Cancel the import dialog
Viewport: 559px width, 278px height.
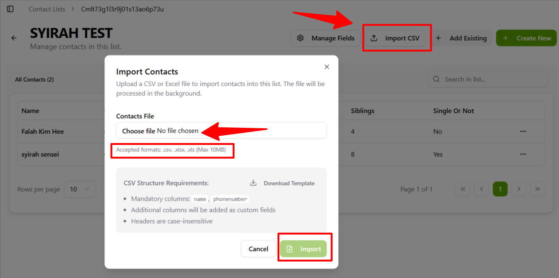[258, 249]
